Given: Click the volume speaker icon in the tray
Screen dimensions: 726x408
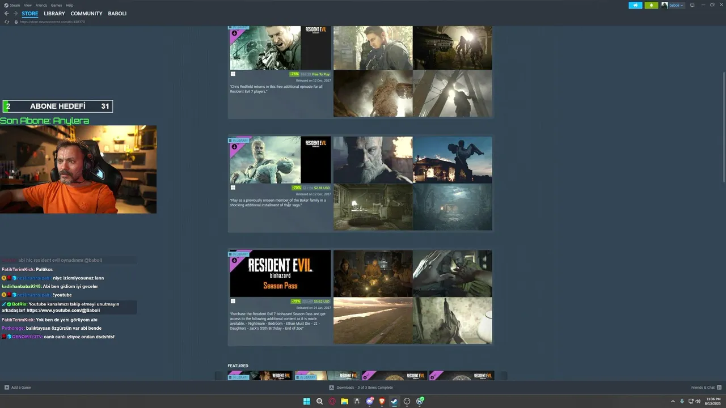Looking at the screenshot, I should 698,401.
